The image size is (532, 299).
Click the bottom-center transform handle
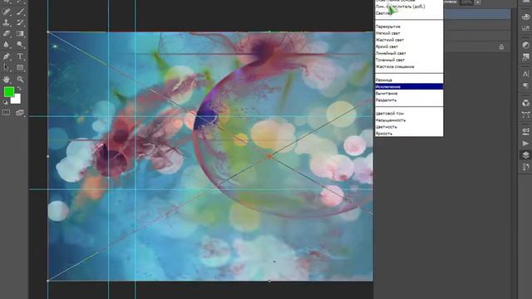point(269,281)
